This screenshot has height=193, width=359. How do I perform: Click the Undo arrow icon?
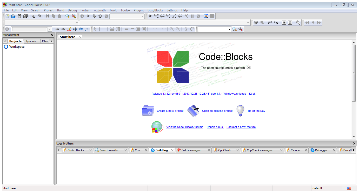[x=34, y=16]
